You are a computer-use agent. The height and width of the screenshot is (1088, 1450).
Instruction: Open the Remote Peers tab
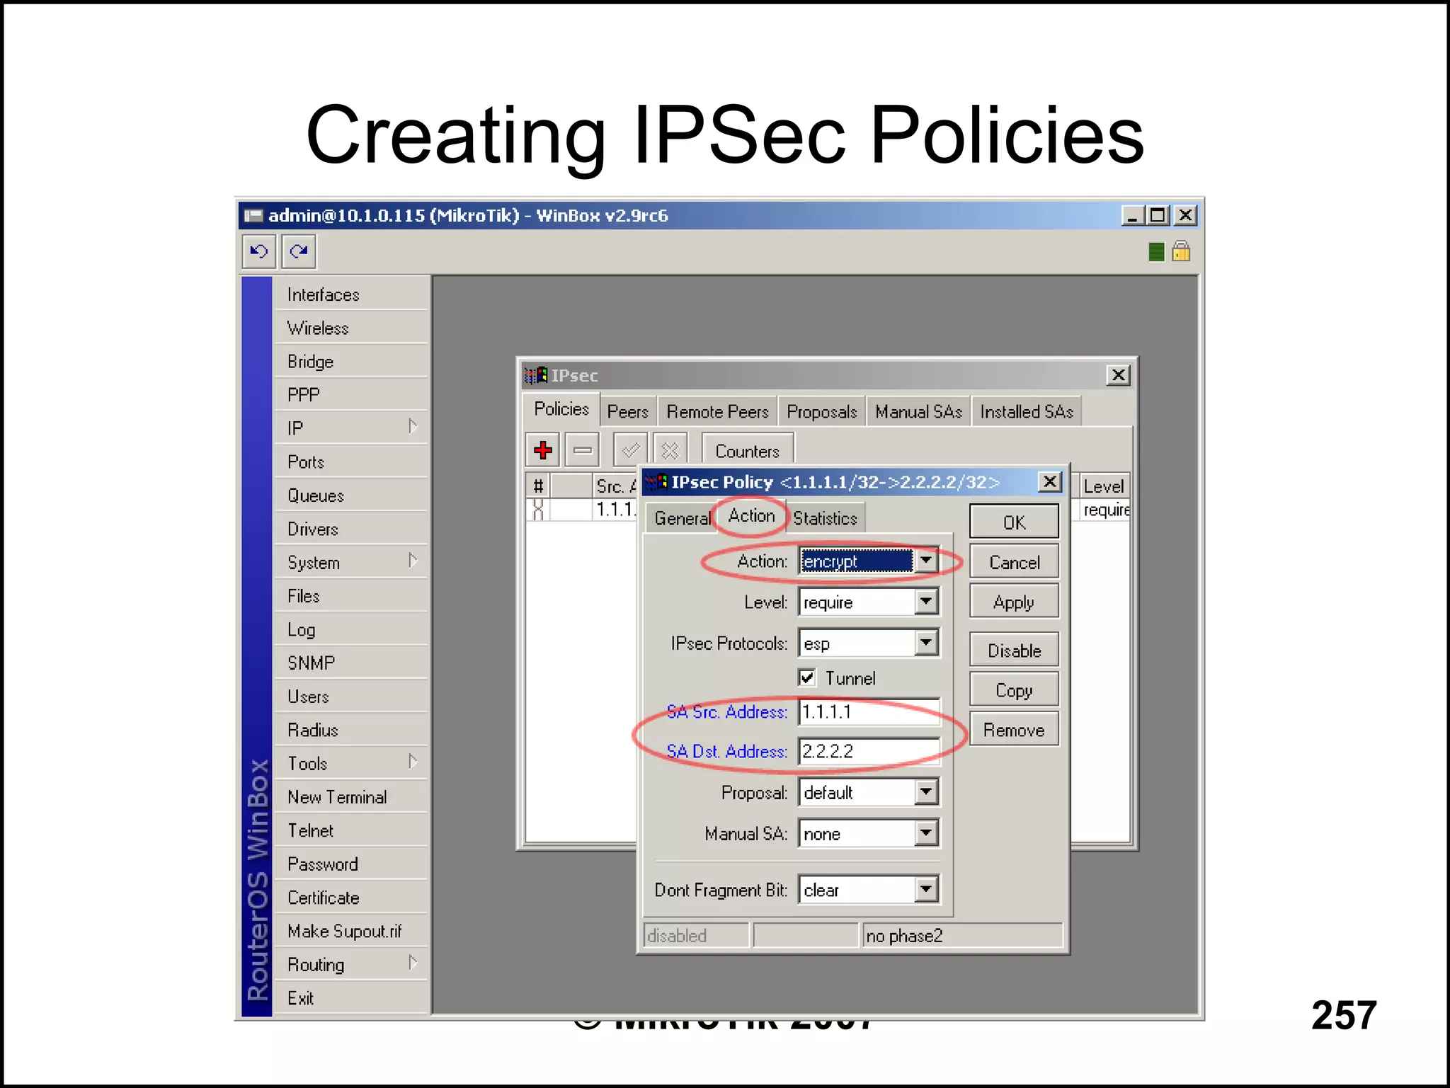coord(717,411)
